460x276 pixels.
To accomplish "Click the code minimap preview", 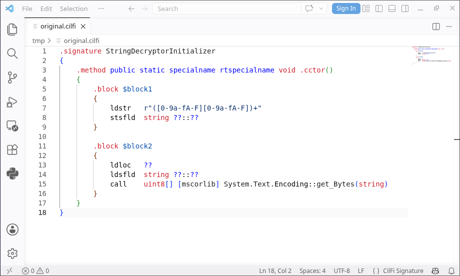I will [431, 55].
